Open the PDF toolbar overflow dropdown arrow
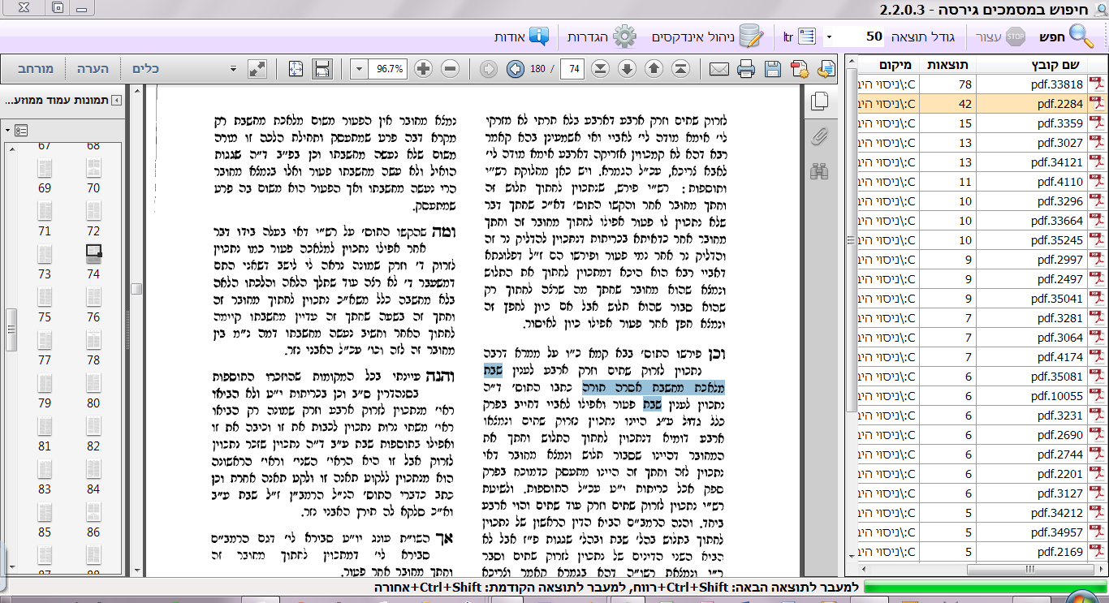The image size is (1109, 603). [x=234, y=69]
